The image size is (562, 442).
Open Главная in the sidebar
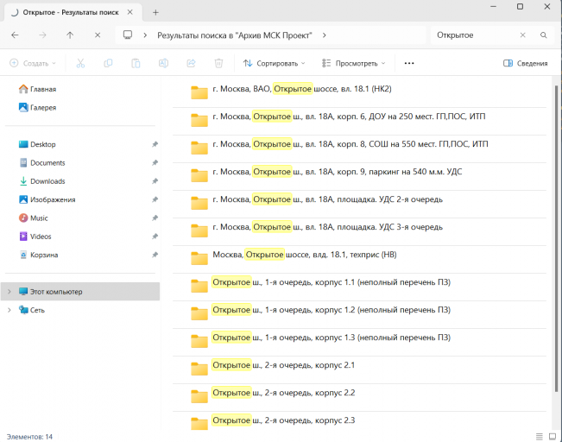coord(37,89)
